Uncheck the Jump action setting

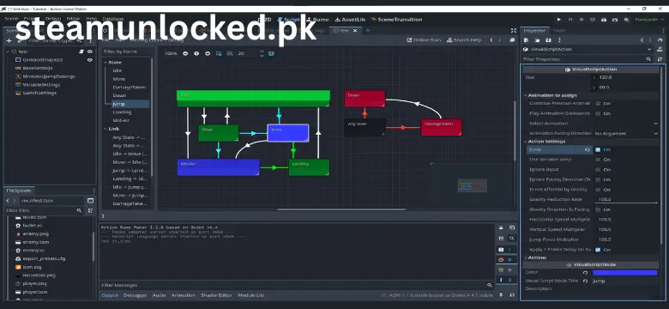point(598,150)
